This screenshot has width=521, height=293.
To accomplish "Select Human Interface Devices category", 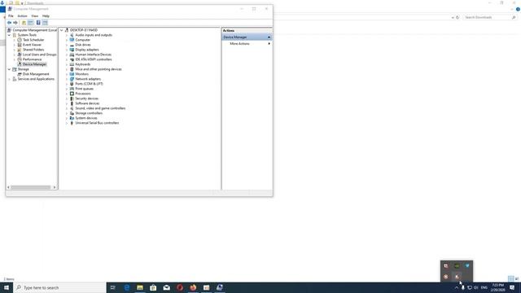I will tap(93, 55).
